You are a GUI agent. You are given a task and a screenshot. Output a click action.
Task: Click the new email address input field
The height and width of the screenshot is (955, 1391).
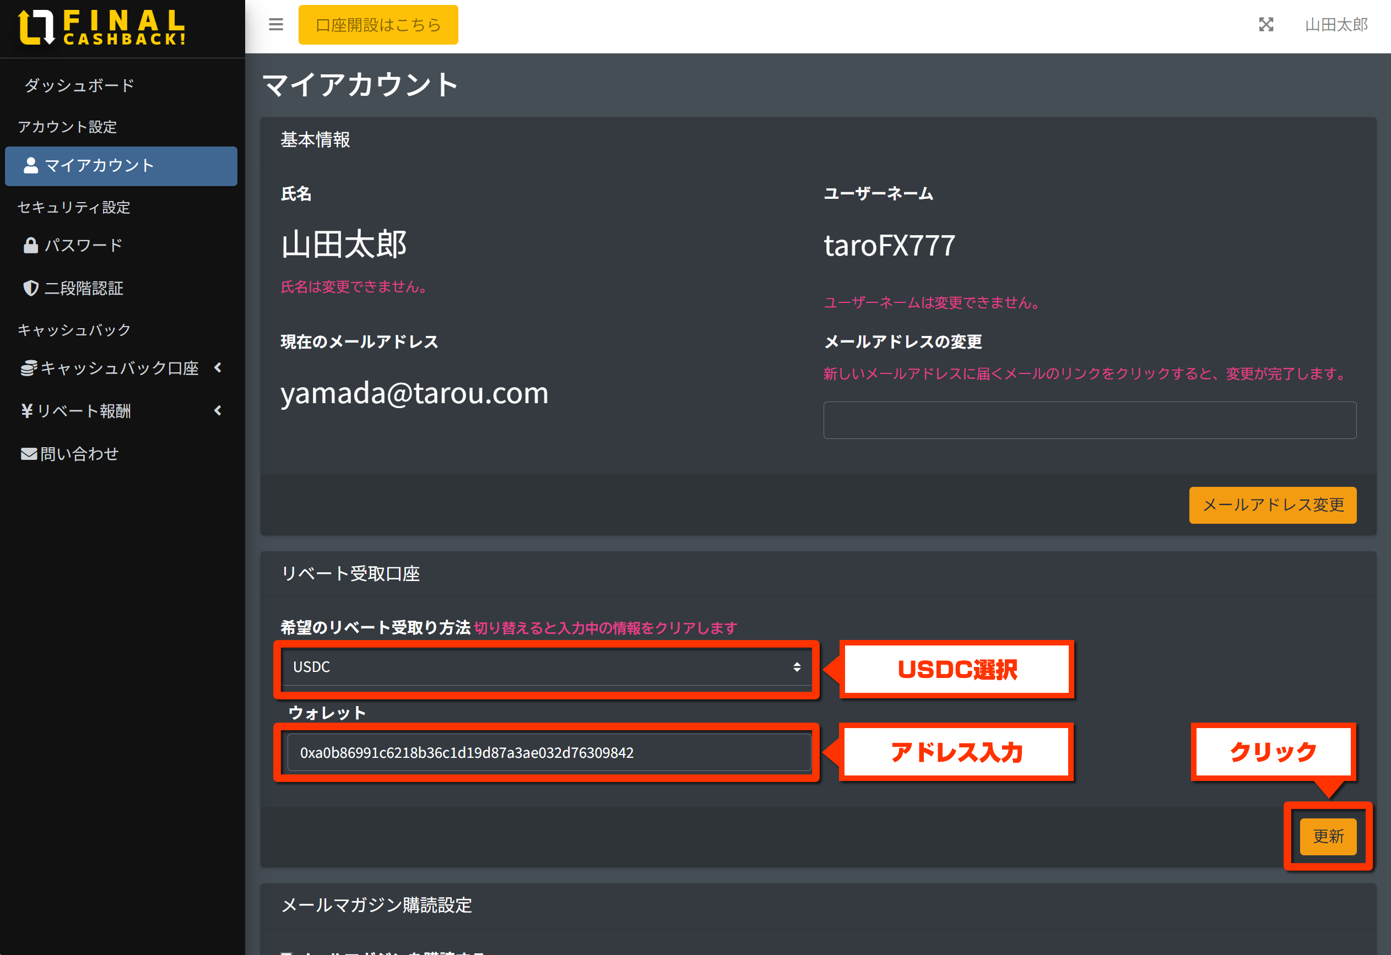click(x=1089, y=421)
